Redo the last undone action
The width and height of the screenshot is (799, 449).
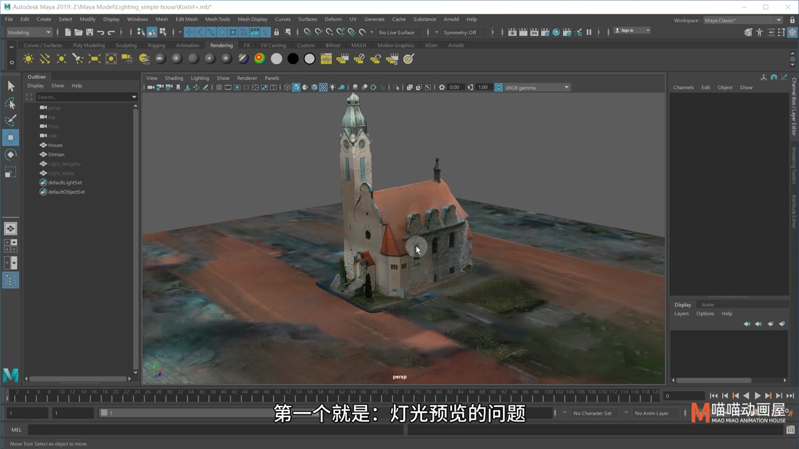point(112,32)
